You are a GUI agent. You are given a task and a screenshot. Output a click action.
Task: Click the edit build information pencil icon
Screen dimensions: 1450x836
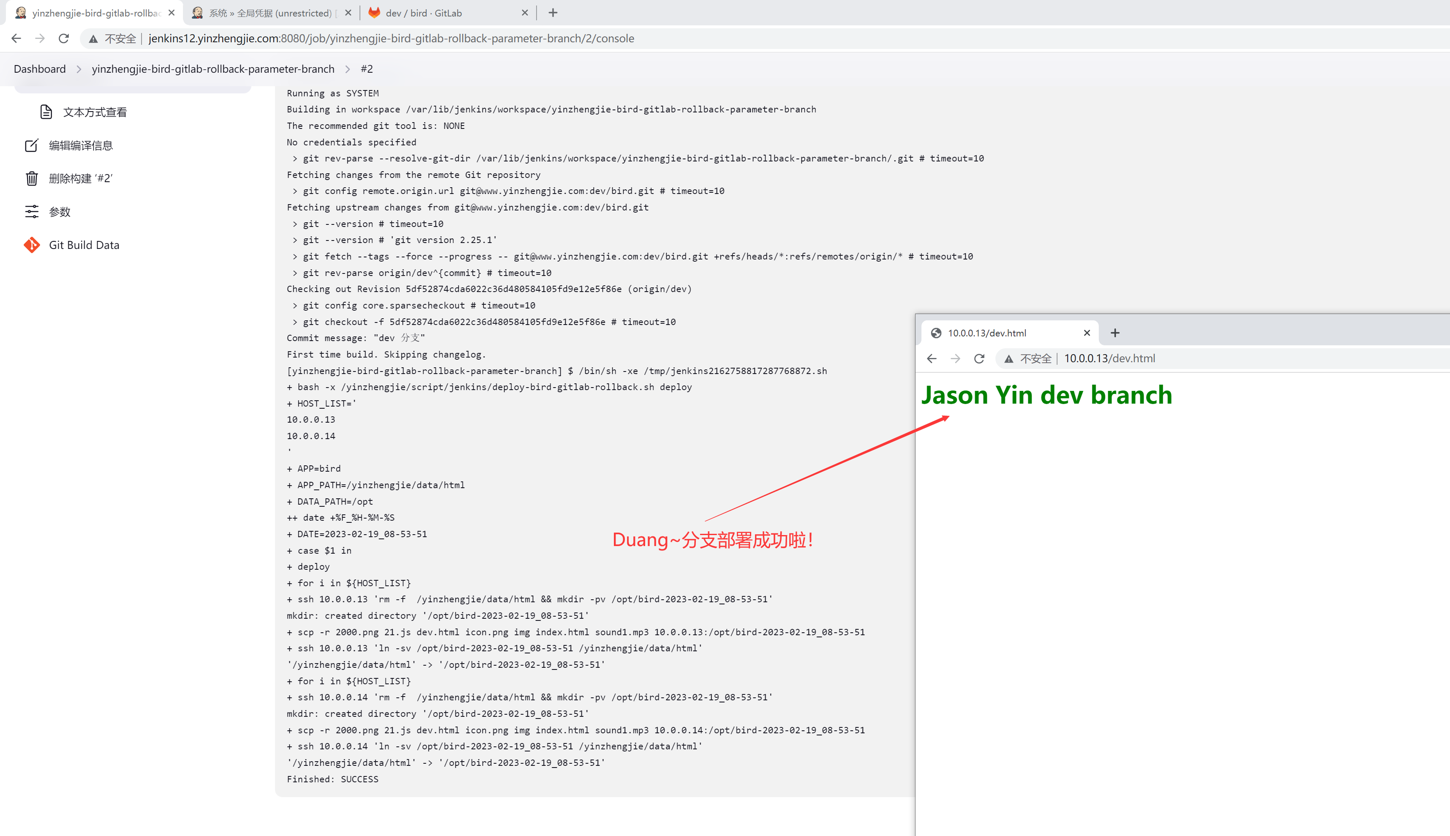click(x=32, y=145)
